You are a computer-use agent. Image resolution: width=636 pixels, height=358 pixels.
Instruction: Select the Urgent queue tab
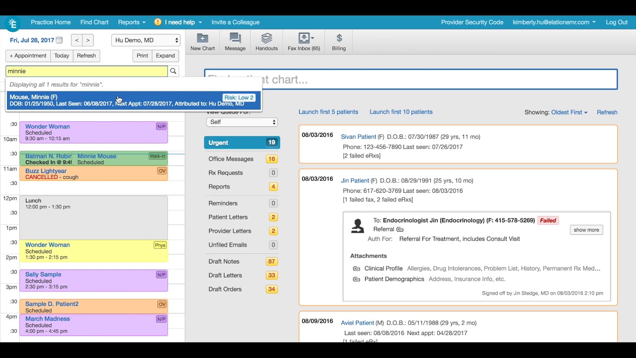click(242, 143)
